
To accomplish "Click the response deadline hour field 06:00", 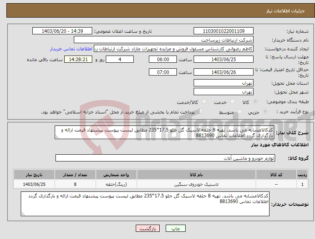I will (x=163, y=59).
